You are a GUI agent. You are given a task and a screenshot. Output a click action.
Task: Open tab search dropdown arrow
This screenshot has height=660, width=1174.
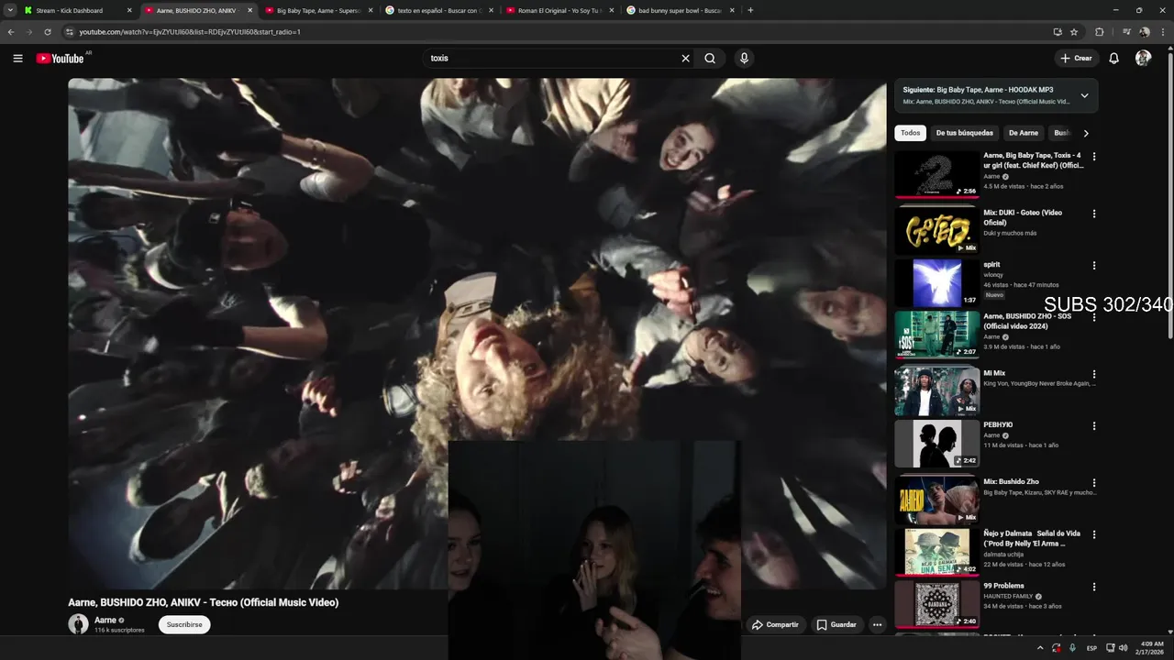[9, 10]
